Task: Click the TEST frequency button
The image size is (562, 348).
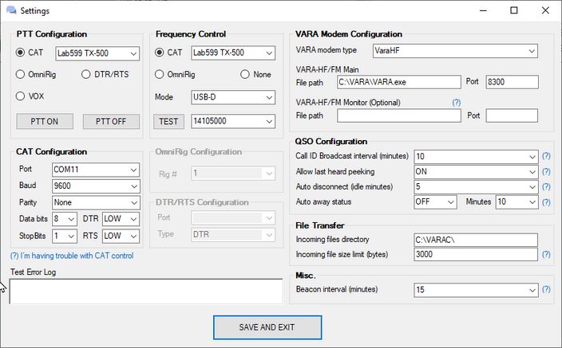Action: tap(168, 122)
